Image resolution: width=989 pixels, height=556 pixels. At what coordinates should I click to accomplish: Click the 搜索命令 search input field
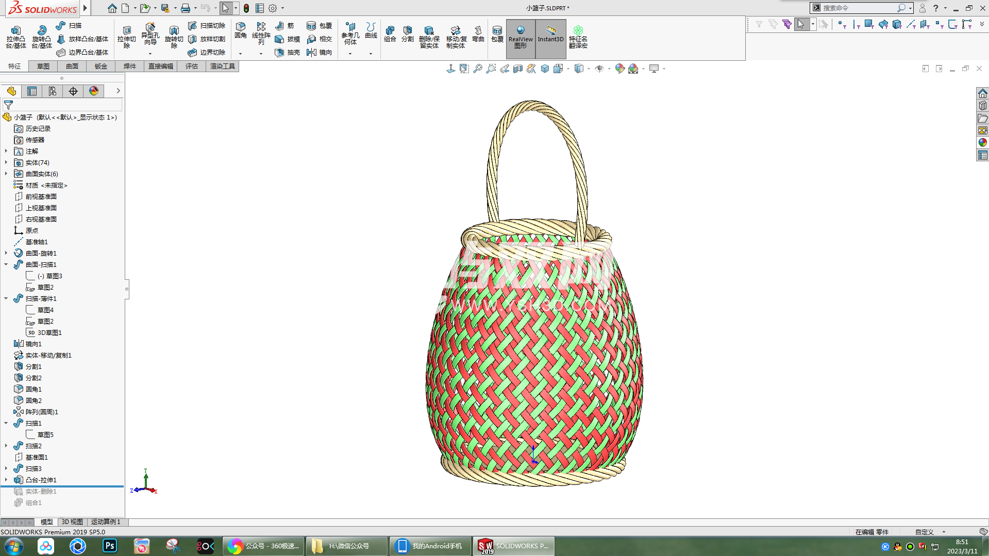click(x=858, y=8)
